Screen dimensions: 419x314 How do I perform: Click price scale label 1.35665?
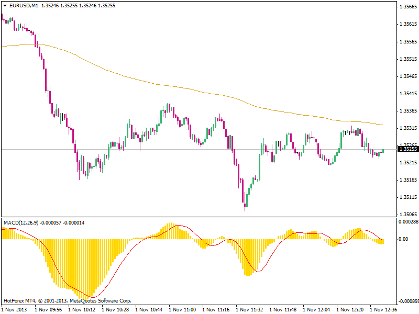[x=408, y=7]
